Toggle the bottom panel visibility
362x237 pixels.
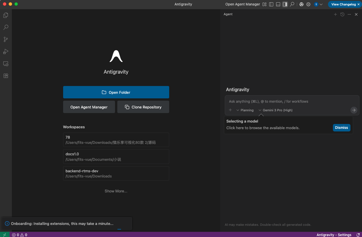(x=278, y=4)
